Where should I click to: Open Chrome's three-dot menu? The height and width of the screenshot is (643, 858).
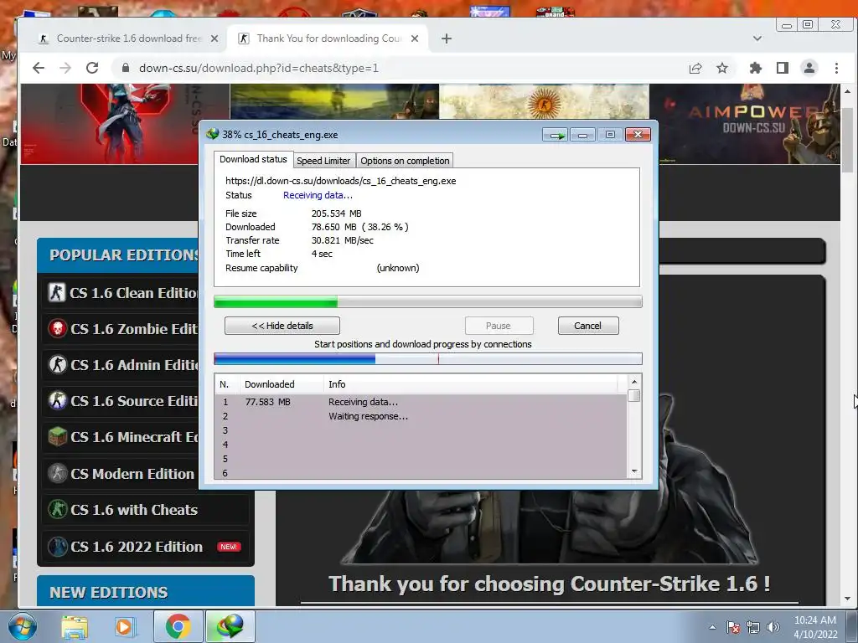click(x=836, y=68)
